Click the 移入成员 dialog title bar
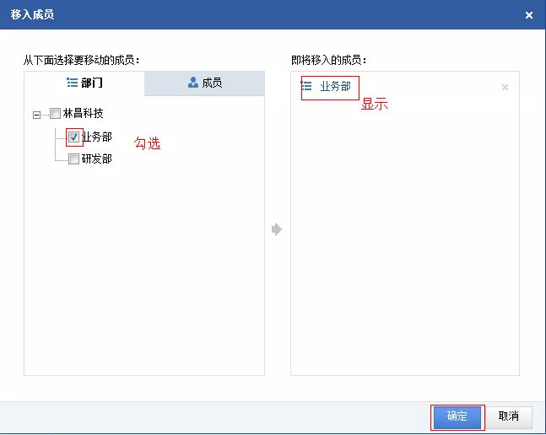This screenshot has height=435, width=546. [253, 15]
